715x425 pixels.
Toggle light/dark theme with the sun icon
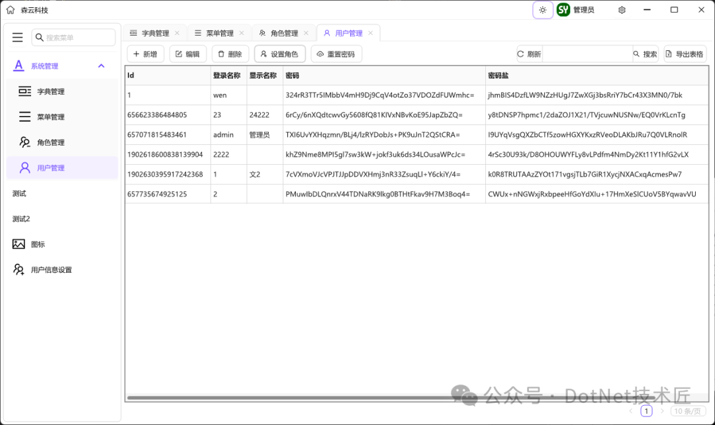click(543, 9)
